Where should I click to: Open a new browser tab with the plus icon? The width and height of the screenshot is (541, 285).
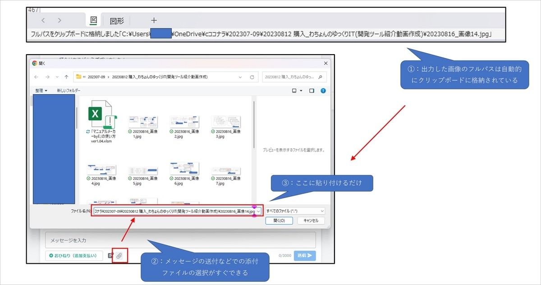(154, 20)
